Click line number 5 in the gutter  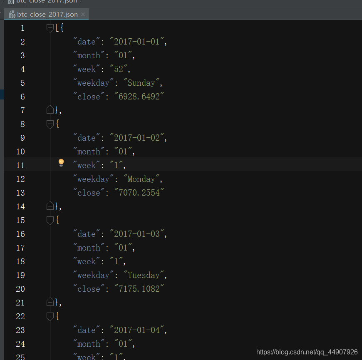pyautogui.click(x=22, y=83)
